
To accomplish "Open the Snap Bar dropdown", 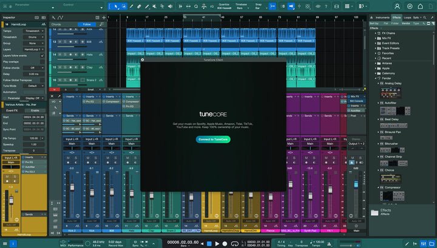I will click(x=260, y=8).
